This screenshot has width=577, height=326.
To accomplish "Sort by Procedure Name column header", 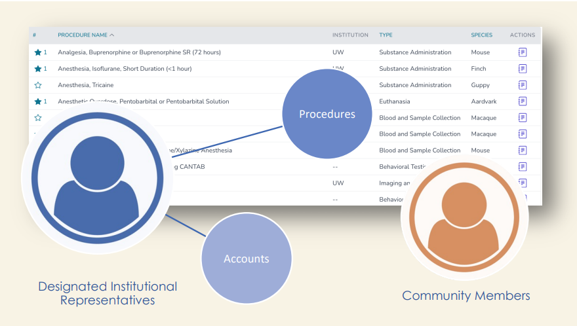I will tap(86, 35).
